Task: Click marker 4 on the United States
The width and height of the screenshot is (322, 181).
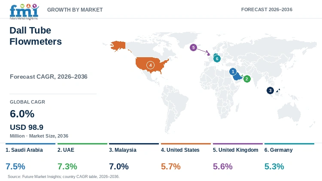Action: (150, 65)
